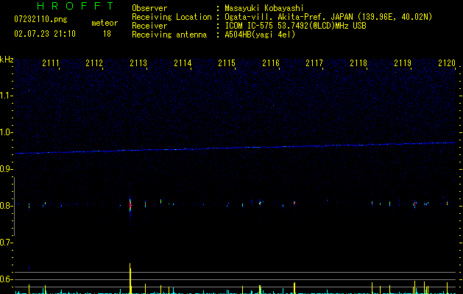Click time marker 2118
Image resolution: width=463 pixels, height=294 pixels.
click(358, 63)
